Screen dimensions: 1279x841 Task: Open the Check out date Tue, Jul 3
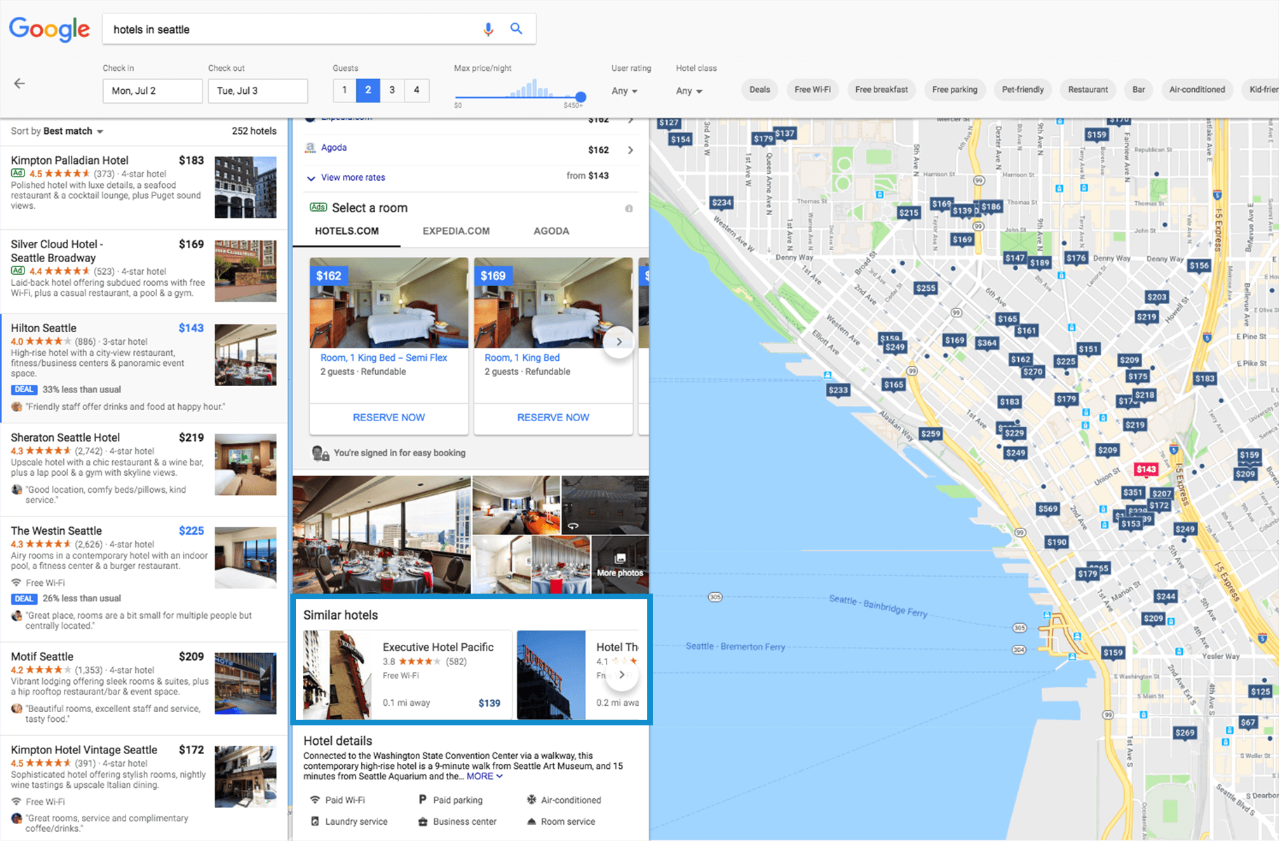257,91
